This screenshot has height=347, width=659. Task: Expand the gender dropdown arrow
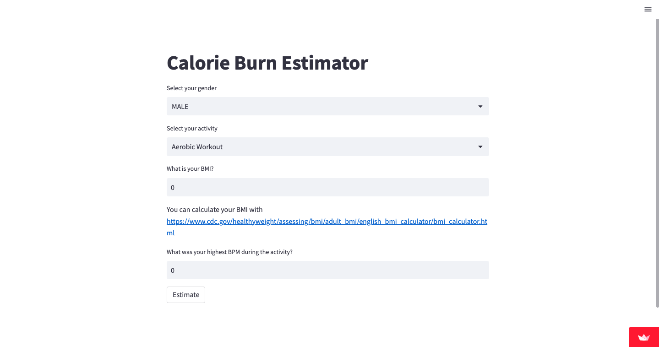480,106
